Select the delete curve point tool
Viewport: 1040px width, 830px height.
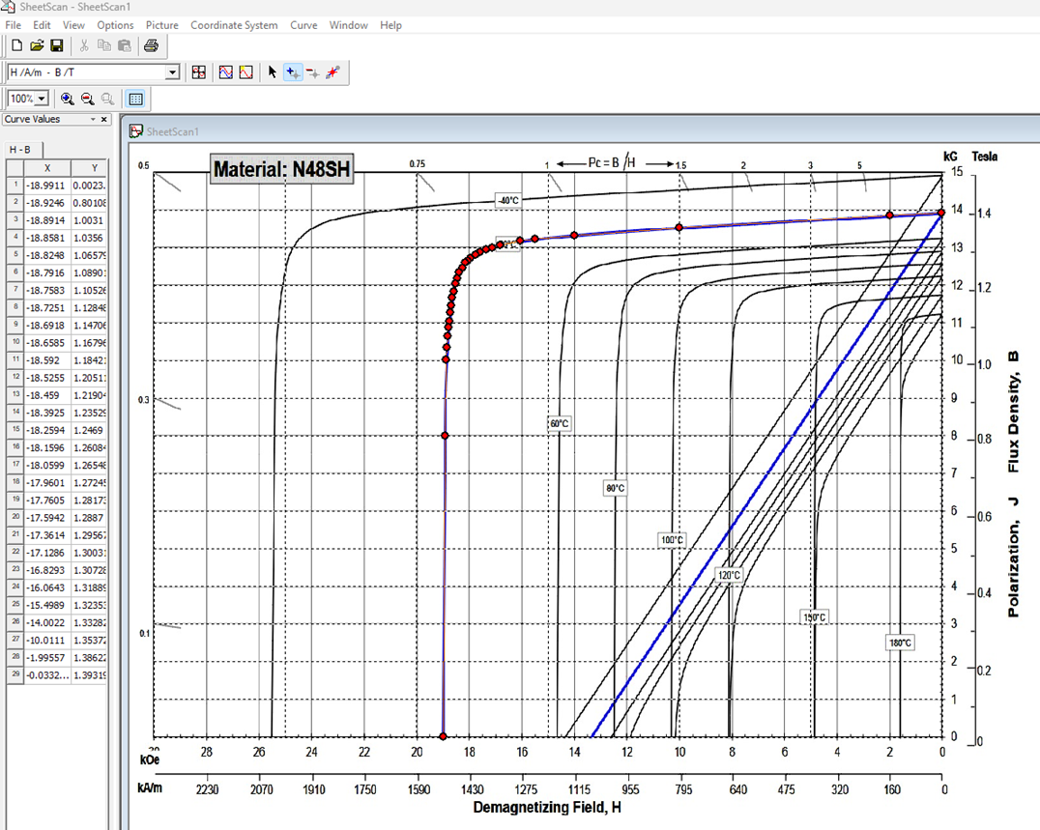coord(312,72)
